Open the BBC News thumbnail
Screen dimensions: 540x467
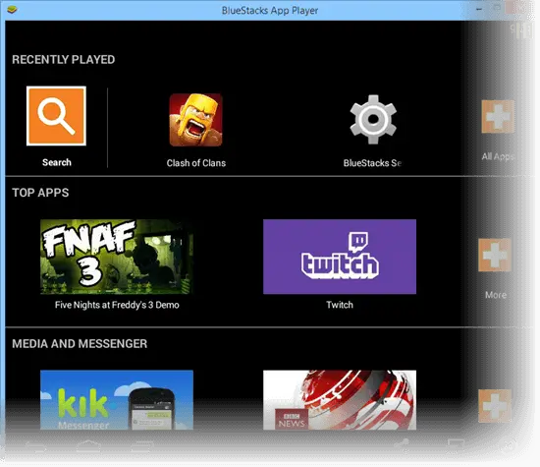click(340, 400)
